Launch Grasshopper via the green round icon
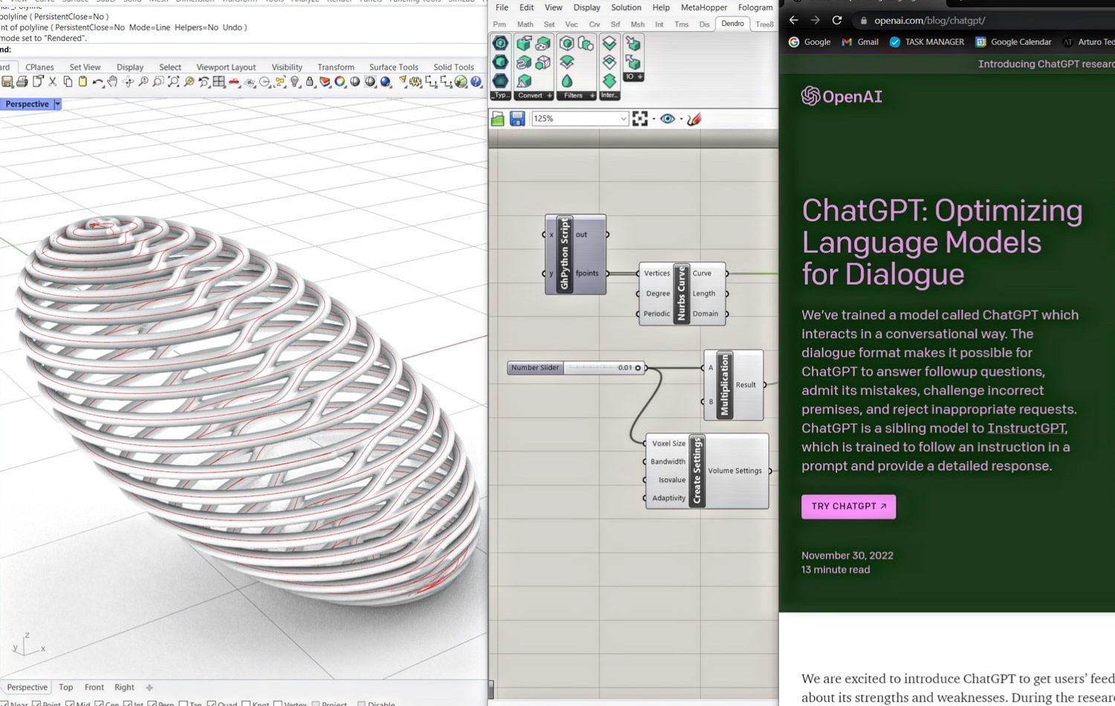Image resolution: width=1115 pixels, height=706 pixels. pyautogui.click(x=461, y=82)
